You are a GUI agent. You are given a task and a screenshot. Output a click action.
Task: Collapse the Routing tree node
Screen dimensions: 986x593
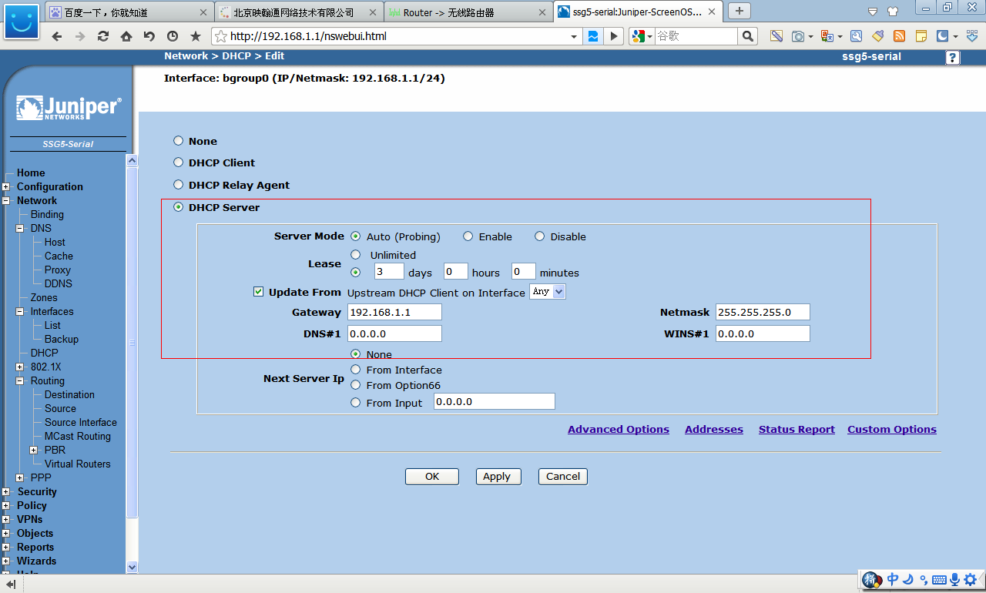tap(20, 381)
